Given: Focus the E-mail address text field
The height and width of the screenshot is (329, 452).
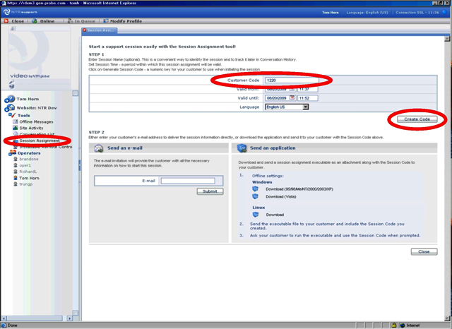Looking at the screenshot, I should (x=187, y=181).
